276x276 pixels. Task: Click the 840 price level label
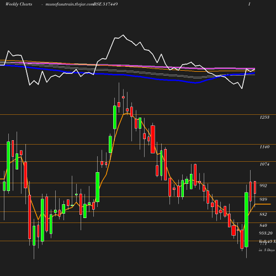click(263, 225)
